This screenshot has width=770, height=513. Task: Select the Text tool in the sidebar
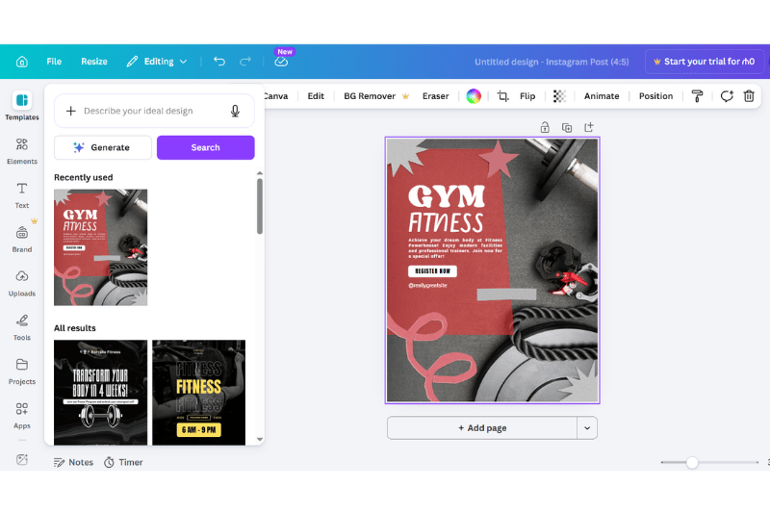21,193
